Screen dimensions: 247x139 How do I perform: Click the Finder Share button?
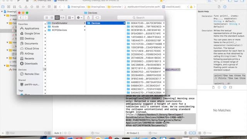(88, 18)
